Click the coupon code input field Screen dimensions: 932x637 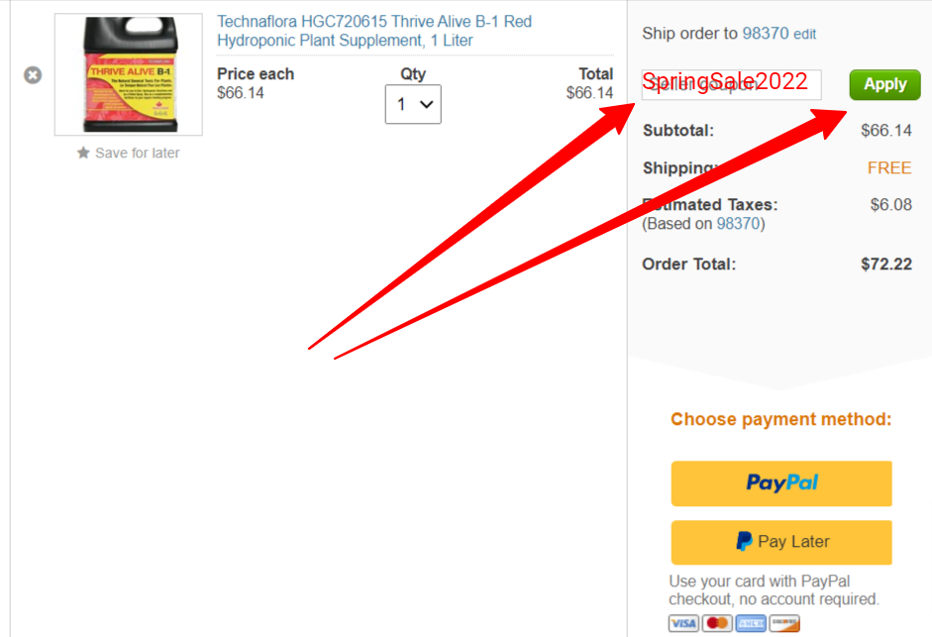pos(732,84)
